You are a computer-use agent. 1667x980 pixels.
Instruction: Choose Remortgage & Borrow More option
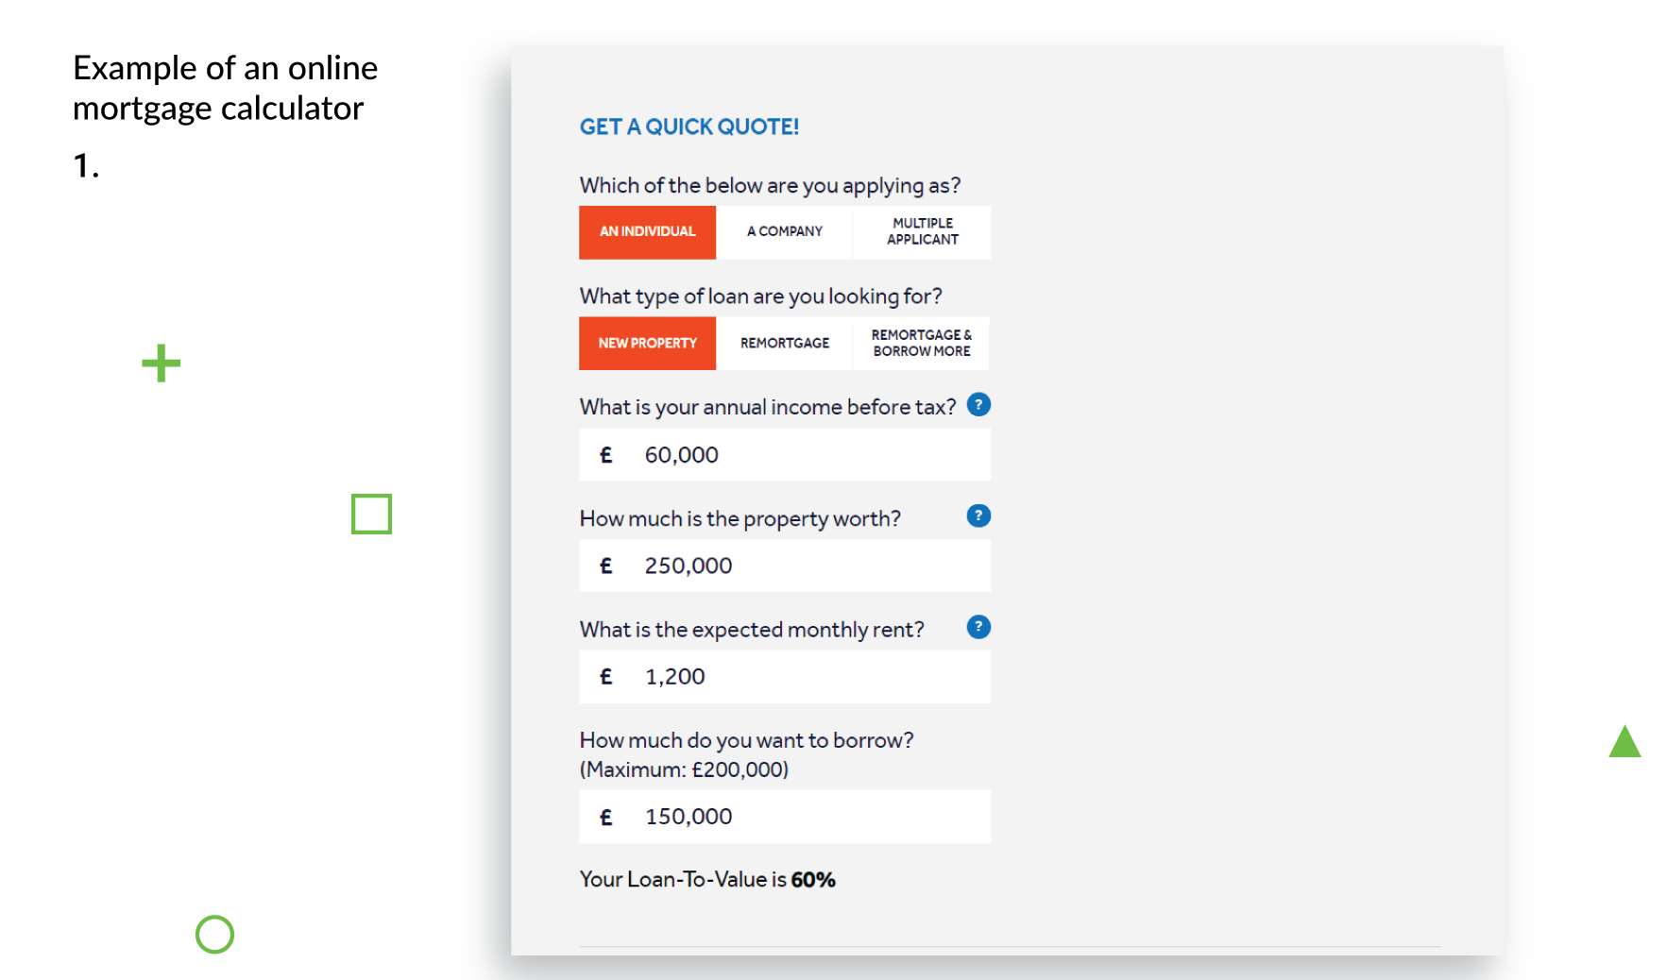[922, 343]
